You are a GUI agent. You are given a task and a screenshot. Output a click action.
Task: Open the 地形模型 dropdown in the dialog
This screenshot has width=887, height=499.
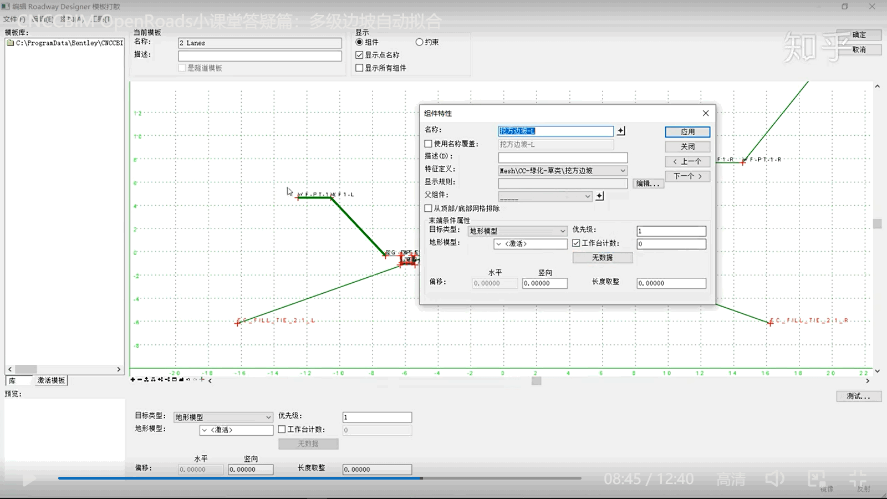coord(531,244)
